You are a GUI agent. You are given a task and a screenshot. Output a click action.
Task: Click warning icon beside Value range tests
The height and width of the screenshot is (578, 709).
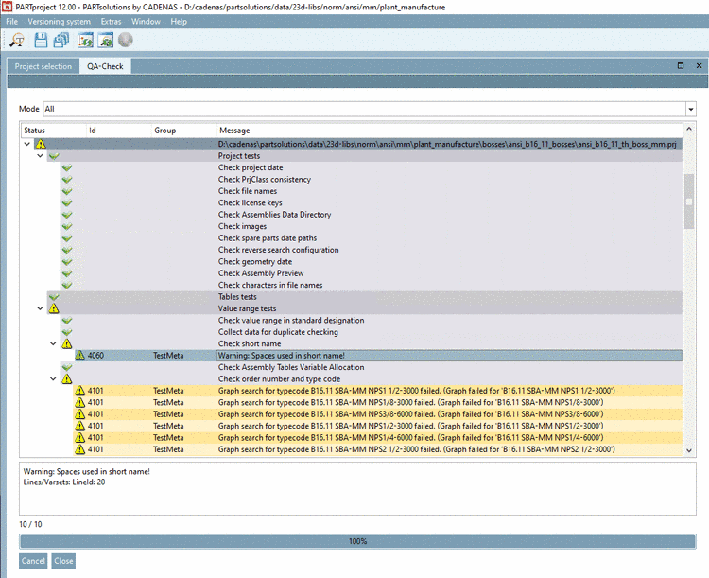(x=54, y=308)
